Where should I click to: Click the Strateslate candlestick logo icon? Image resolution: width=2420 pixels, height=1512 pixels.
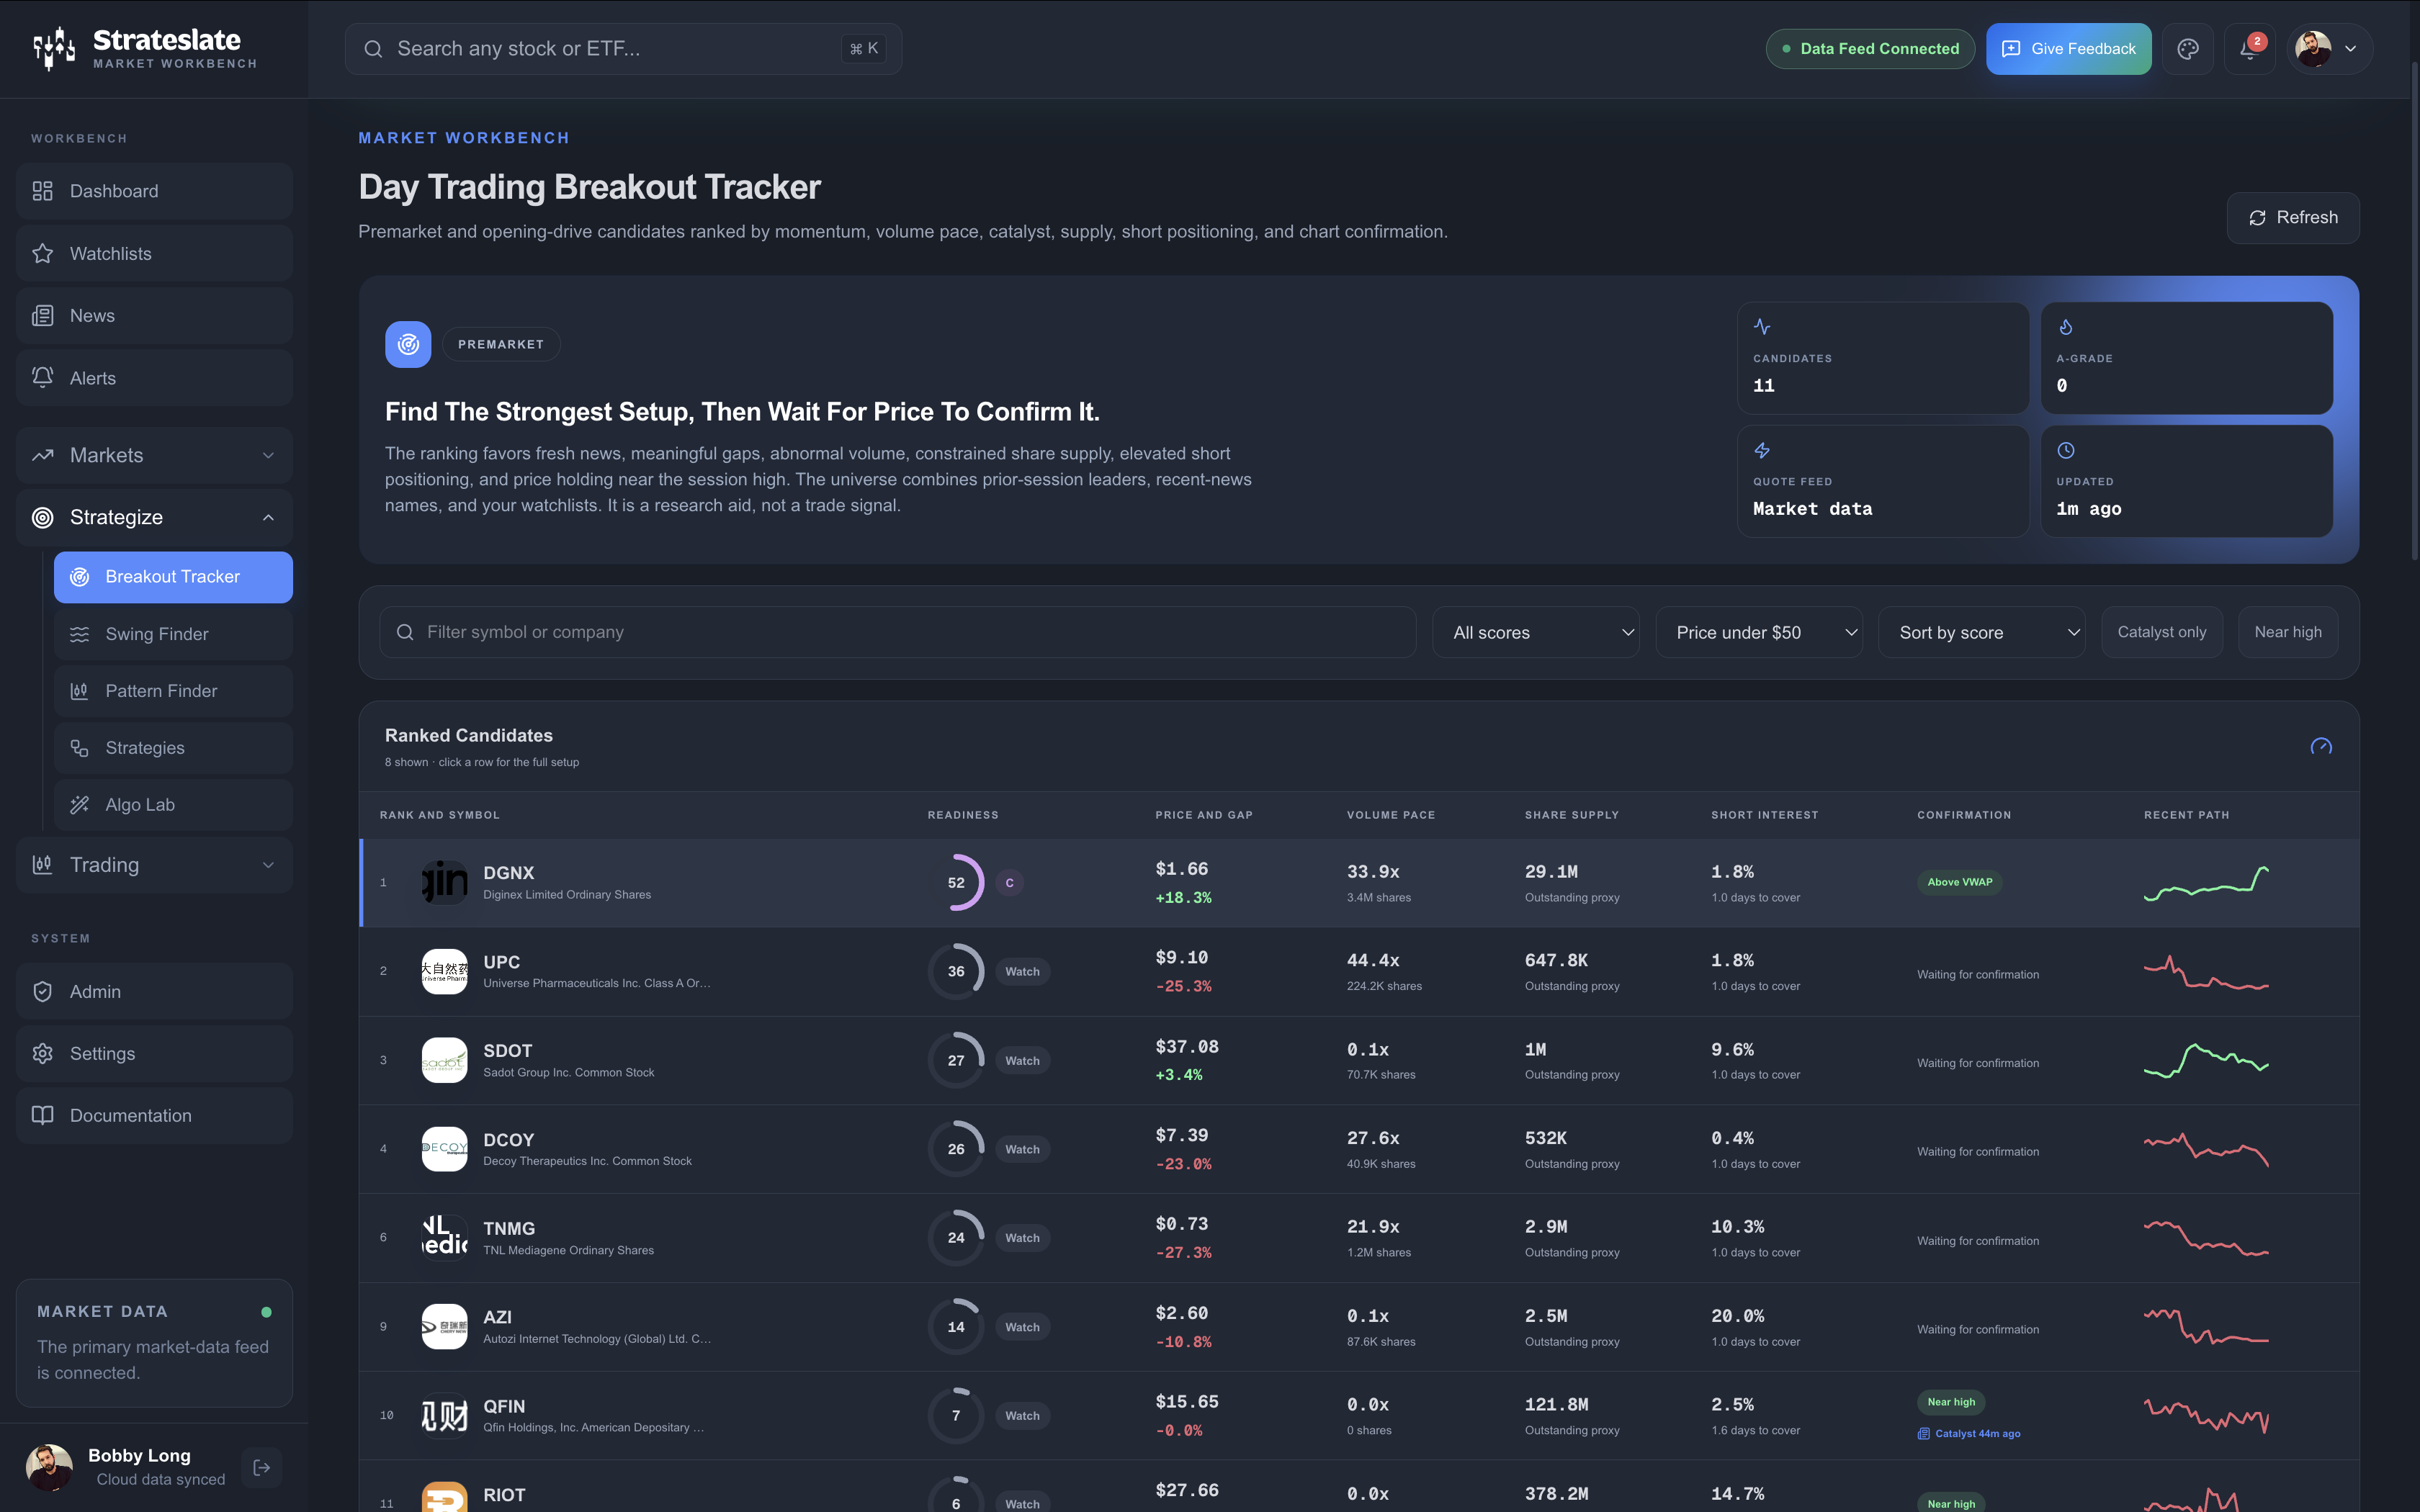pyautogui.click(x=54, y=48)
